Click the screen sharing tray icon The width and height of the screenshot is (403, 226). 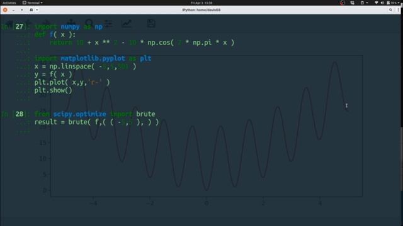[x=353, y=3]
